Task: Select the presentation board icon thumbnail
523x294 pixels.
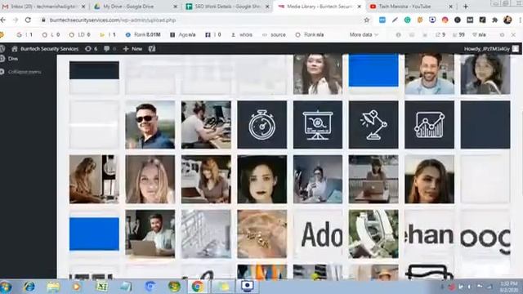Action: pyautogui.click(x=318, y=125)
